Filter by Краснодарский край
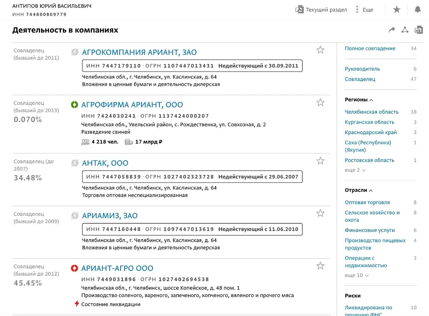The image size is (429, 316). [x=371, y=132]
